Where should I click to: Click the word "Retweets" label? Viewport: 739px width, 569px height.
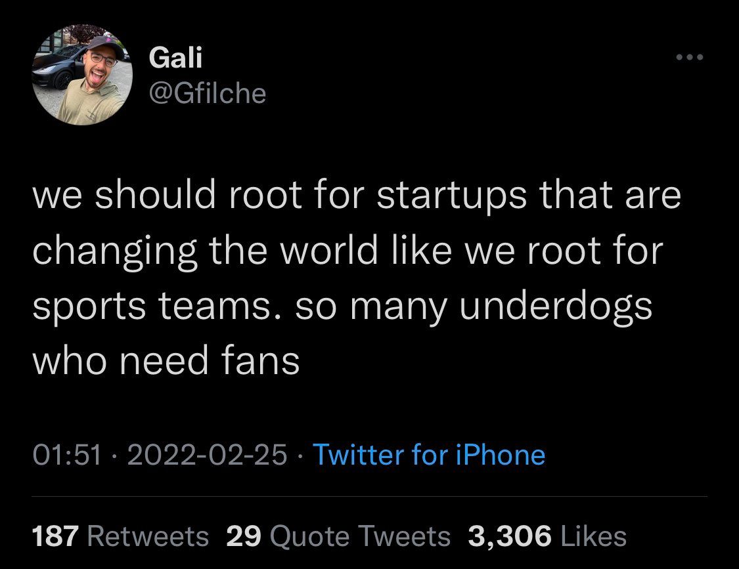point(148,536)
